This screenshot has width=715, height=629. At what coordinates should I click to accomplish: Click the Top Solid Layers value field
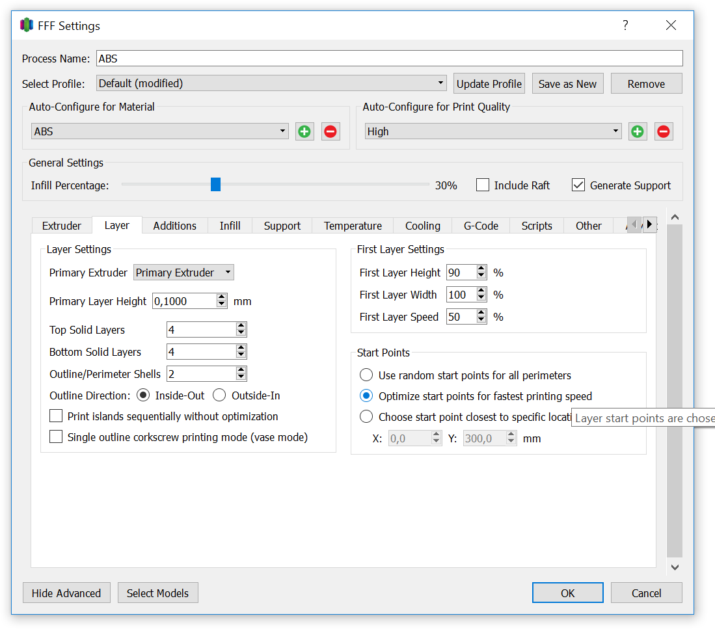[x=202, y=329]
